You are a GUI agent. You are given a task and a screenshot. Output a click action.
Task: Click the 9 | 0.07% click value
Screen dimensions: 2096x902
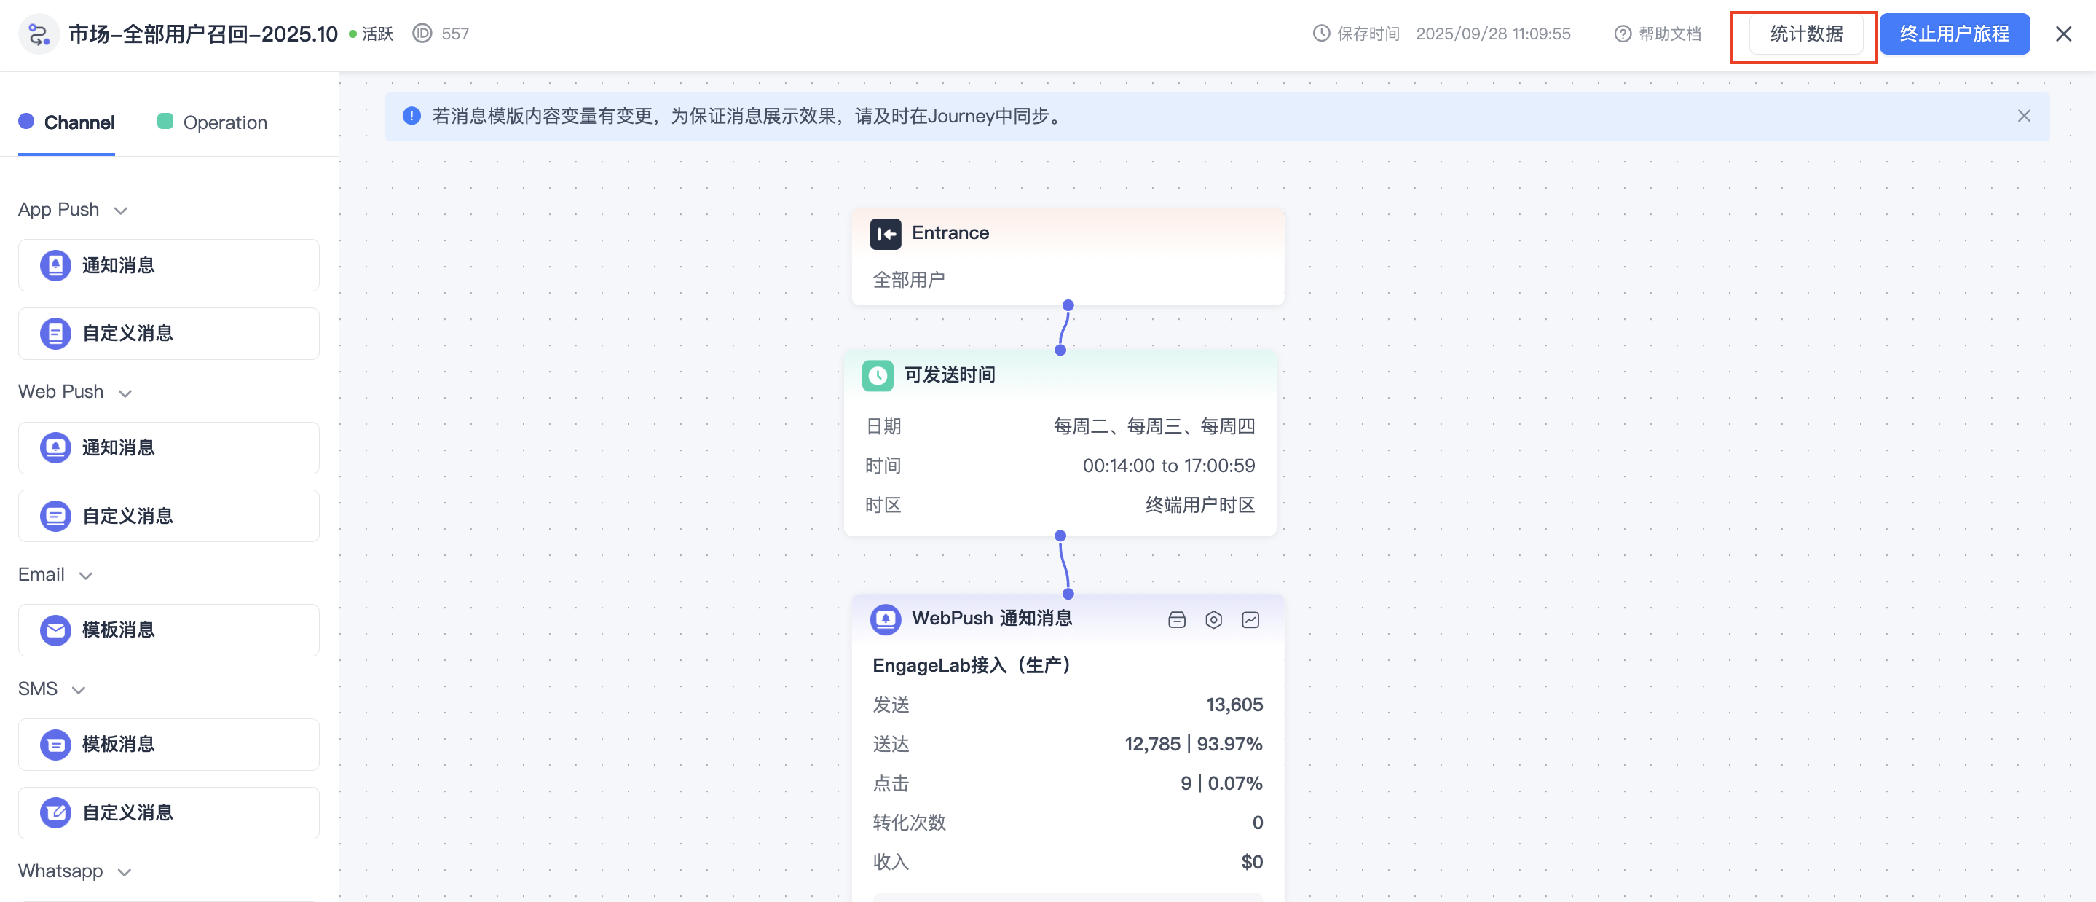pyautogui.click(x=1221, y=783)
